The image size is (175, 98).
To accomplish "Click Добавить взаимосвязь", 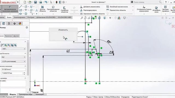I will (x=90, y=7).
